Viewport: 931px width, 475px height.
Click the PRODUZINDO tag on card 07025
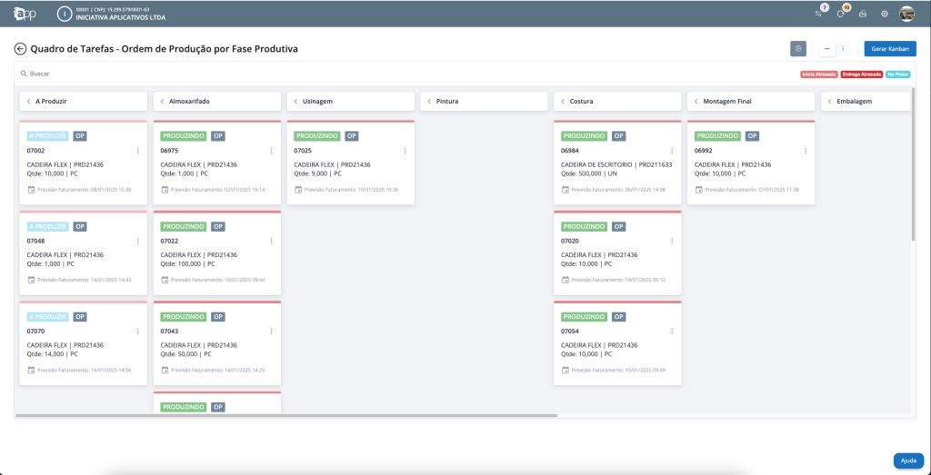[317, 136]
